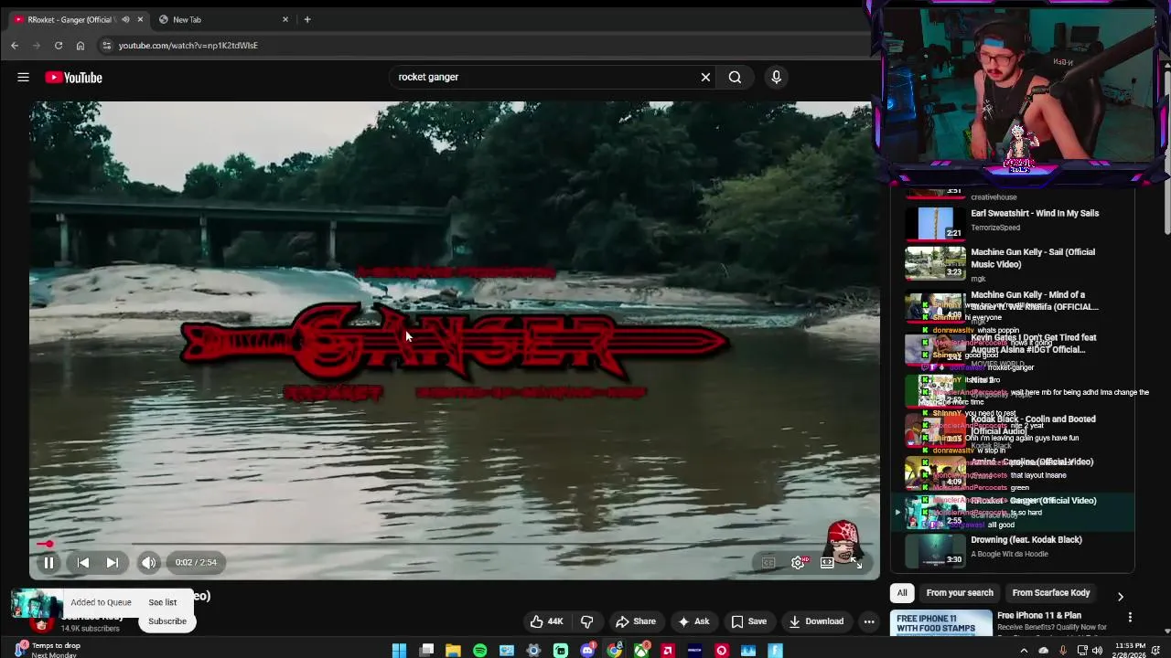This screenshot has height=658, width=1171.
Task: Share the video
Action: (635, 621)
